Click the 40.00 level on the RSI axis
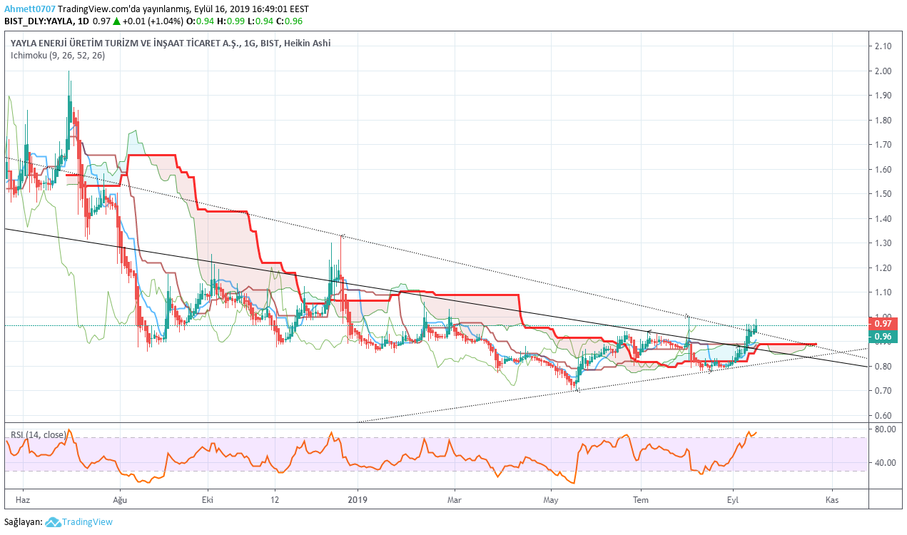 pos(885,462)
